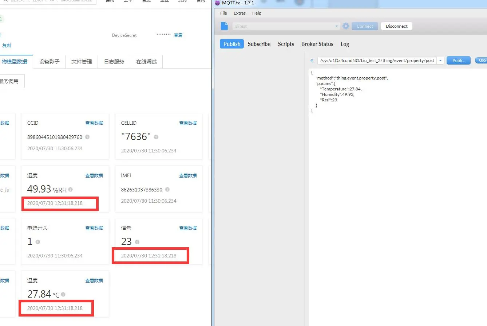Select the Publish tab
This screenshot has height=326, width=487.
(x=232, y=44)
